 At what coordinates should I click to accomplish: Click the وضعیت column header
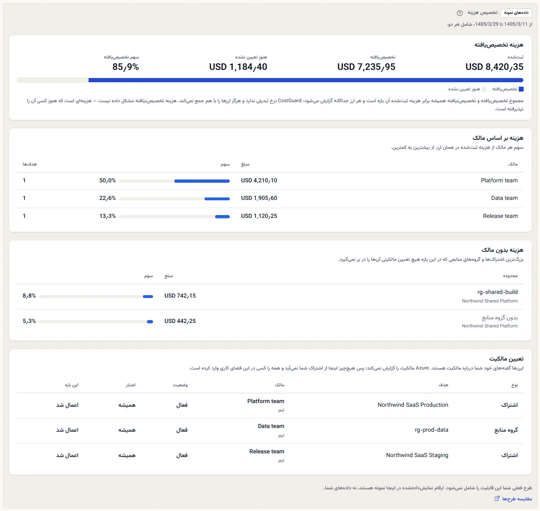(x=180, y=385)
